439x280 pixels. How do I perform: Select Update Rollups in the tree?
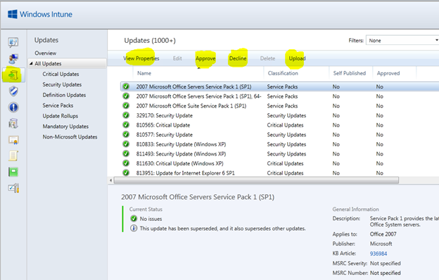61,116
